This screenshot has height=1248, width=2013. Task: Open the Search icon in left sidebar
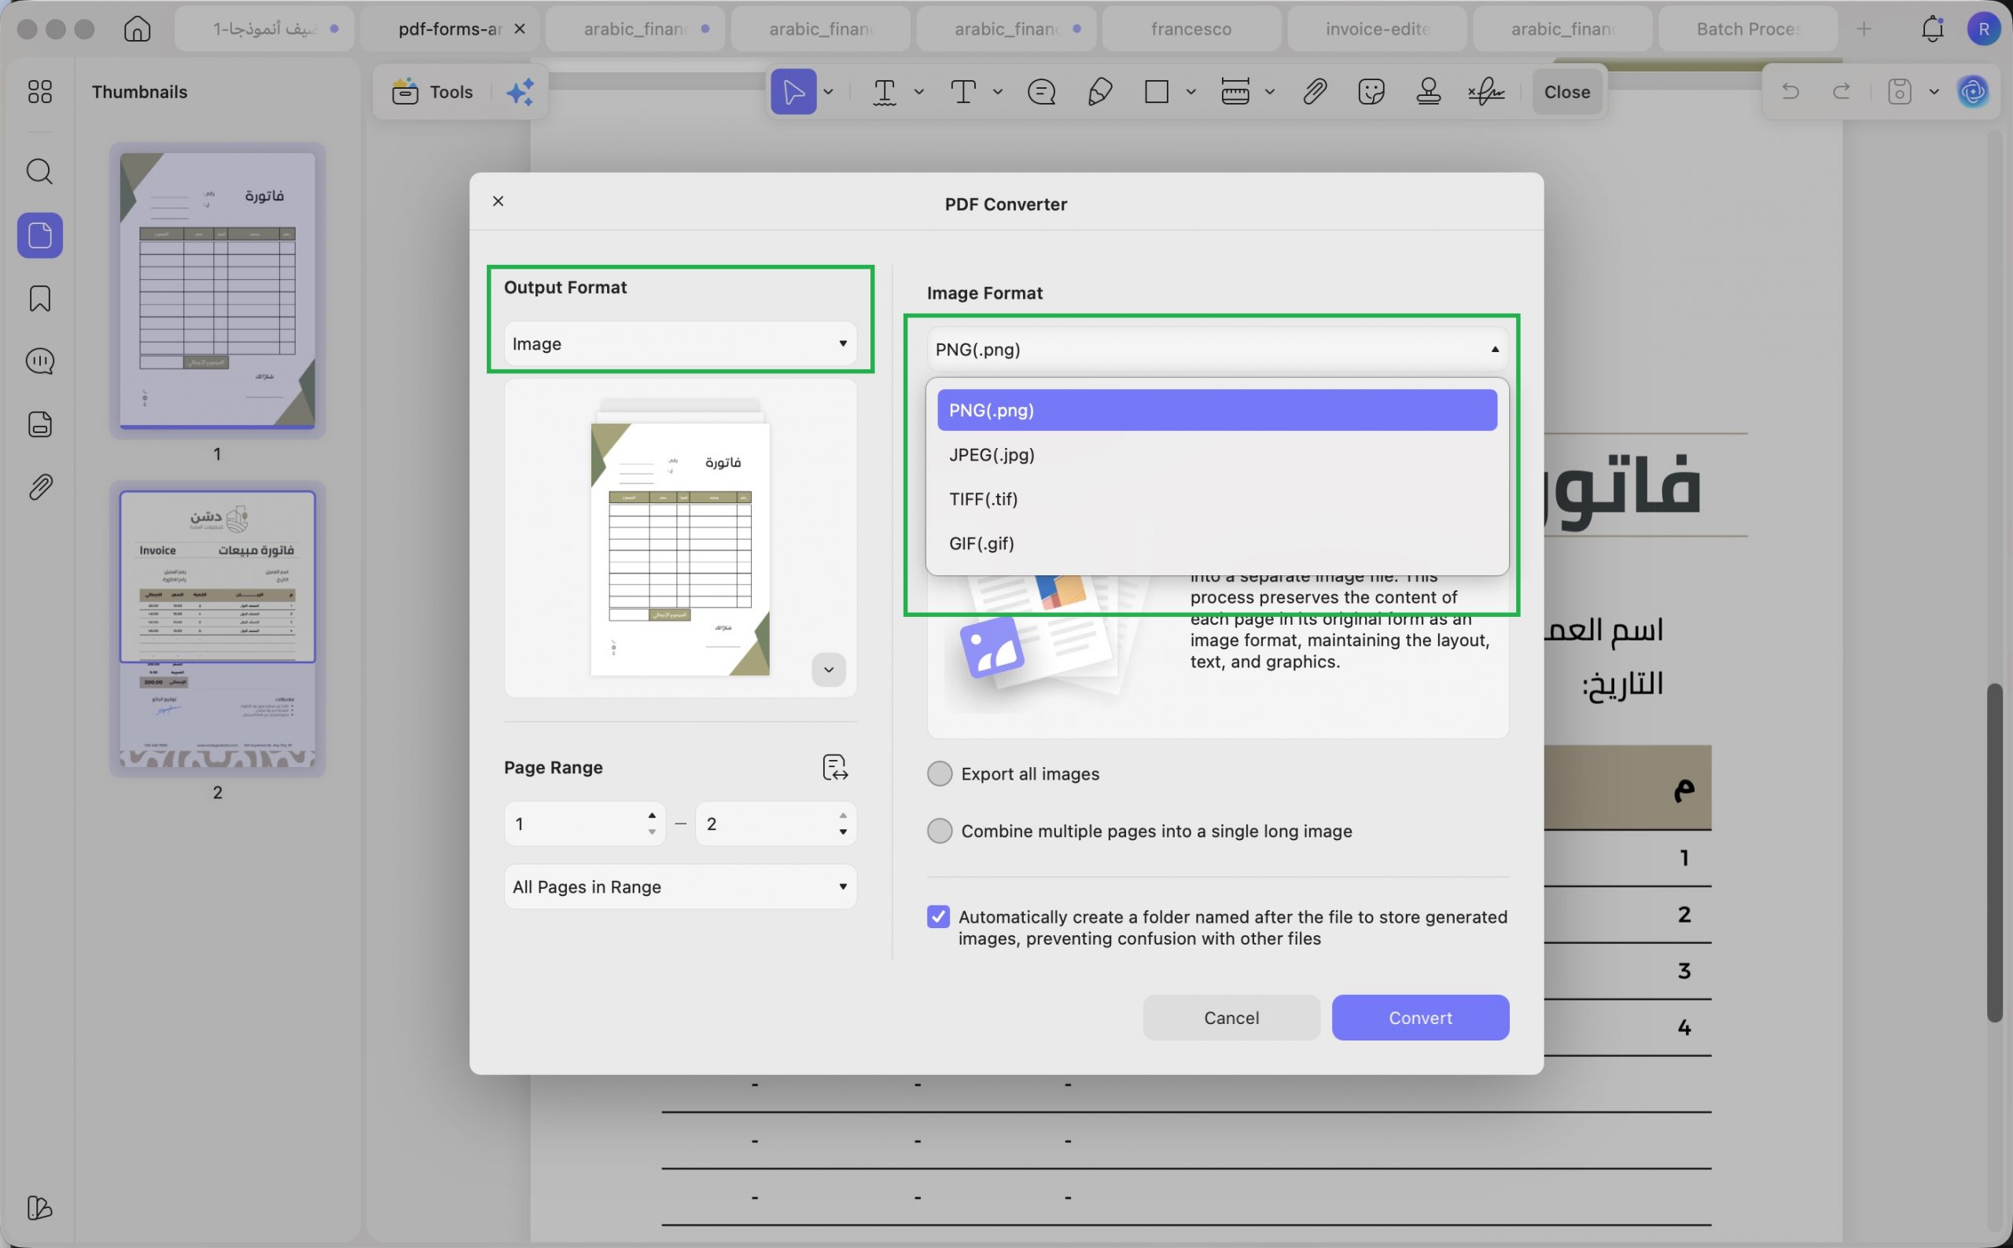[x=39, y=171]
